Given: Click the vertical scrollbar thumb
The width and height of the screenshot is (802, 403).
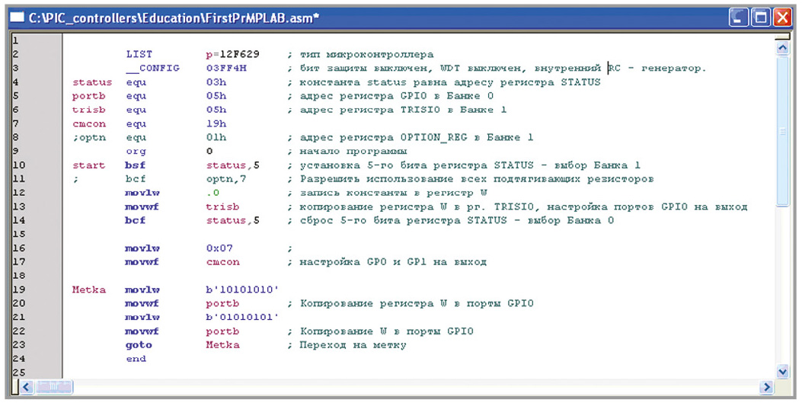Looking at the screenshot, I should (781, 130).
